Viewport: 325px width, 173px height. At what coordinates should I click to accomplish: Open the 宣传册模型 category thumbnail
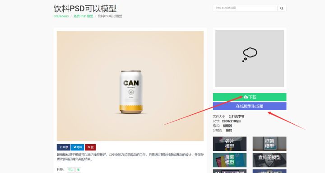(x=269, y=160)
